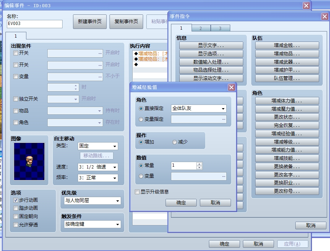Viewport: 330px width, 251px height.
Task: Click 新建事件页 button
Action: tap(90, 21)
